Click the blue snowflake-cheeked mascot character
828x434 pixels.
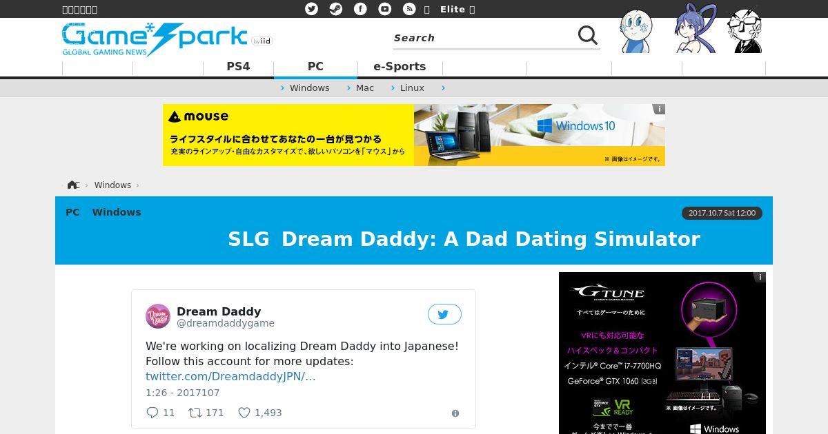coord(635,32)
